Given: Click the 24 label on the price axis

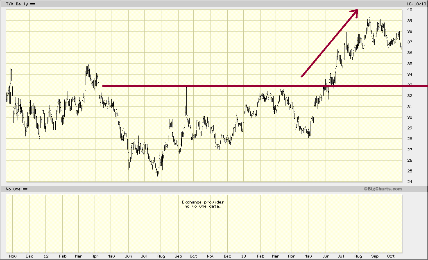Looking at the screenshot, I should [409, 182].
